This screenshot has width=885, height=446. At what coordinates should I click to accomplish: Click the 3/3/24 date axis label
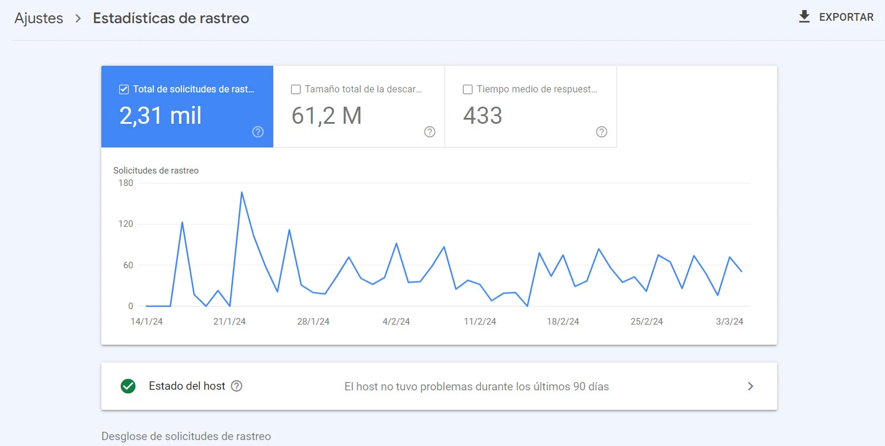729,322
